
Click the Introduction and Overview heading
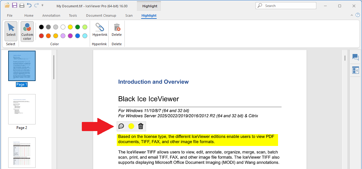pyautogui.click(x=153, y=82)
